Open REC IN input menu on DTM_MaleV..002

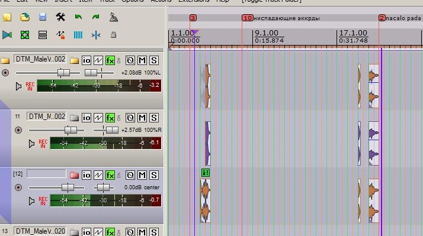(x=30, y=86)
